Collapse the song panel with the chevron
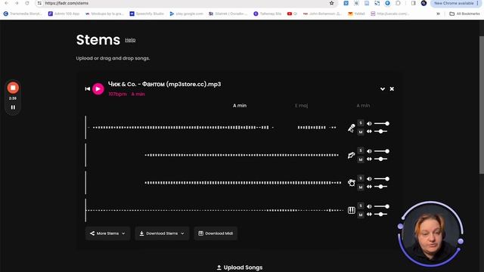484x272 pixels. point(383,89)
